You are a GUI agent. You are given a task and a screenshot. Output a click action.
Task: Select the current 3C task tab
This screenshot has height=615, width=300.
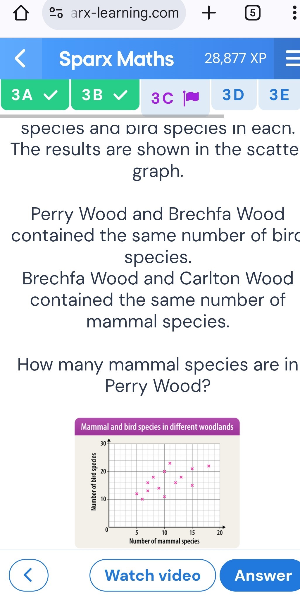point(175,98)
